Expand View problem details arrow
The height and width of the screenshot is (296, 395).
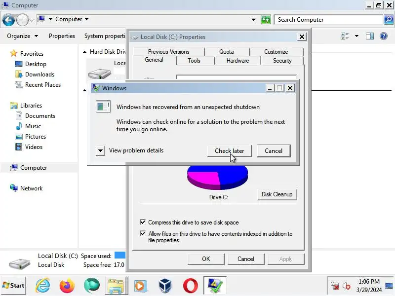pyautogui.click(x=100, y=151)
